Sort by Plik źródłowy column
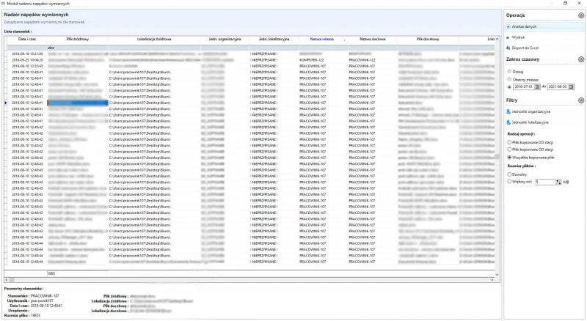Screen dimensions: 587x321 [78, 40]
